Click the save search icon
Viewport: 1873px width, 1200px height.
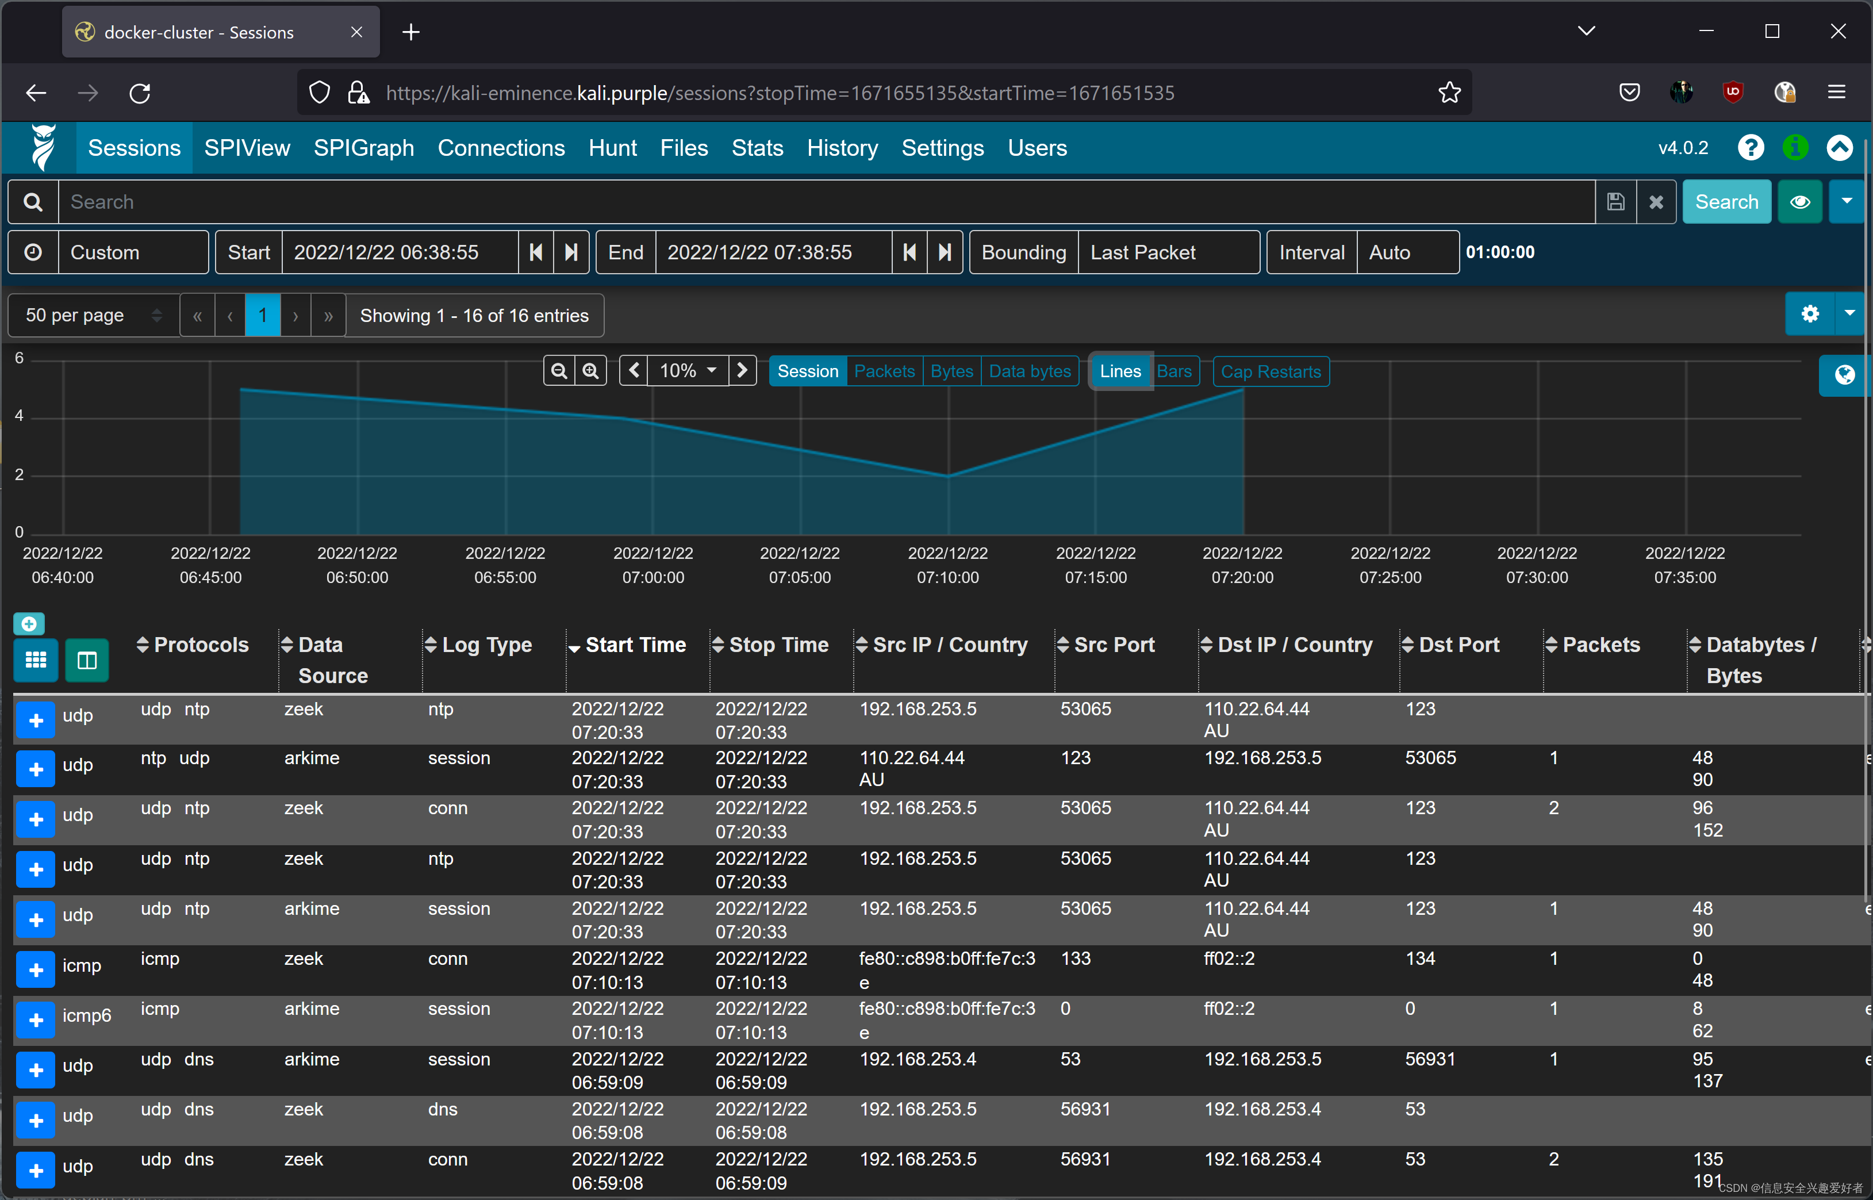tap(1617, 202)
